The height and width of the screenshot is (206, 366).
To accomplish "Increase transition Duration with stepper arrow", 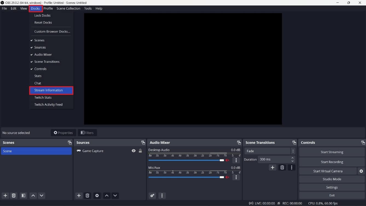I will pyautogui.click(x=292, y=158).
